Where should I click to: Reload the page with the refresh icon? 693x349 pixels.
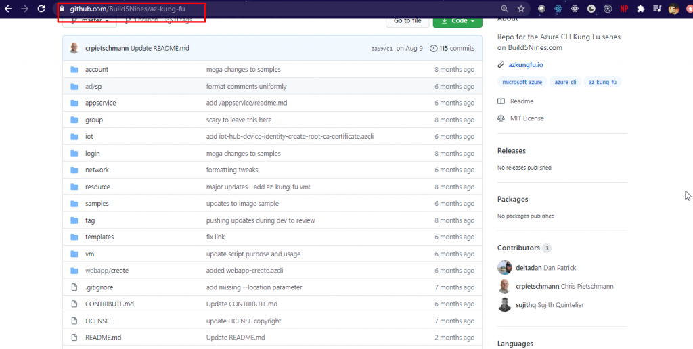[41, 9]
